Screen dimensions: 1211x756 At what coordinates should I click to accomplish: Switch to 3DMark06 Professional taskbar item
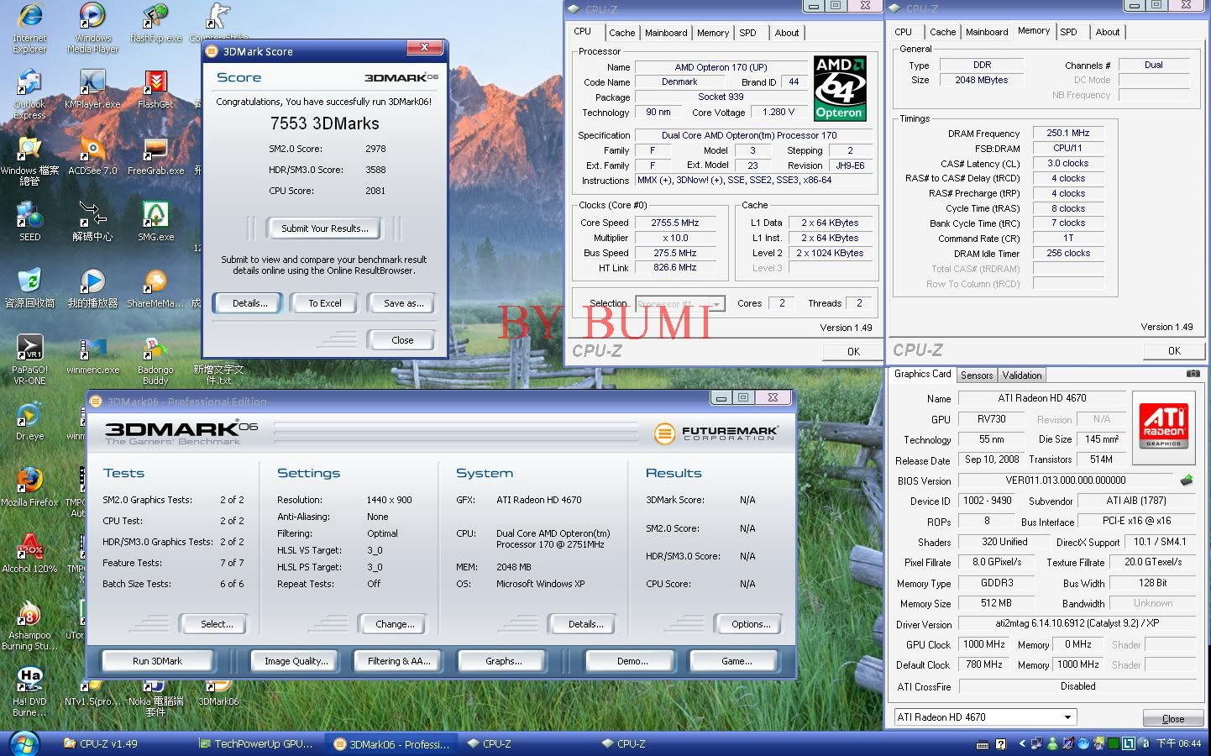tap(392, 743)
